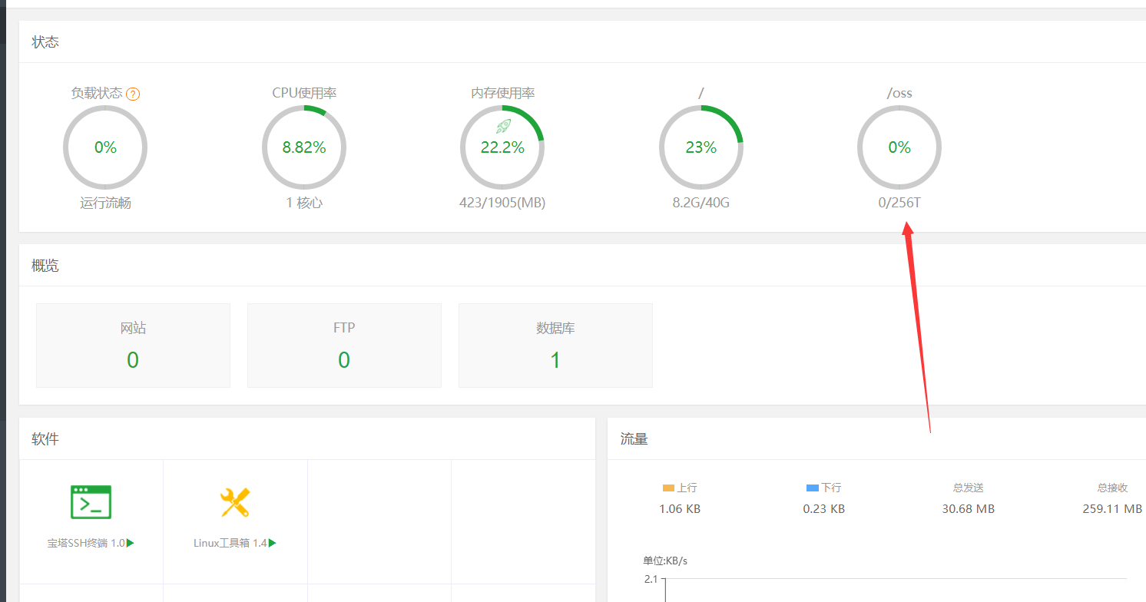Click the 单位:KB/s chart label

click(x=665, y=561)
